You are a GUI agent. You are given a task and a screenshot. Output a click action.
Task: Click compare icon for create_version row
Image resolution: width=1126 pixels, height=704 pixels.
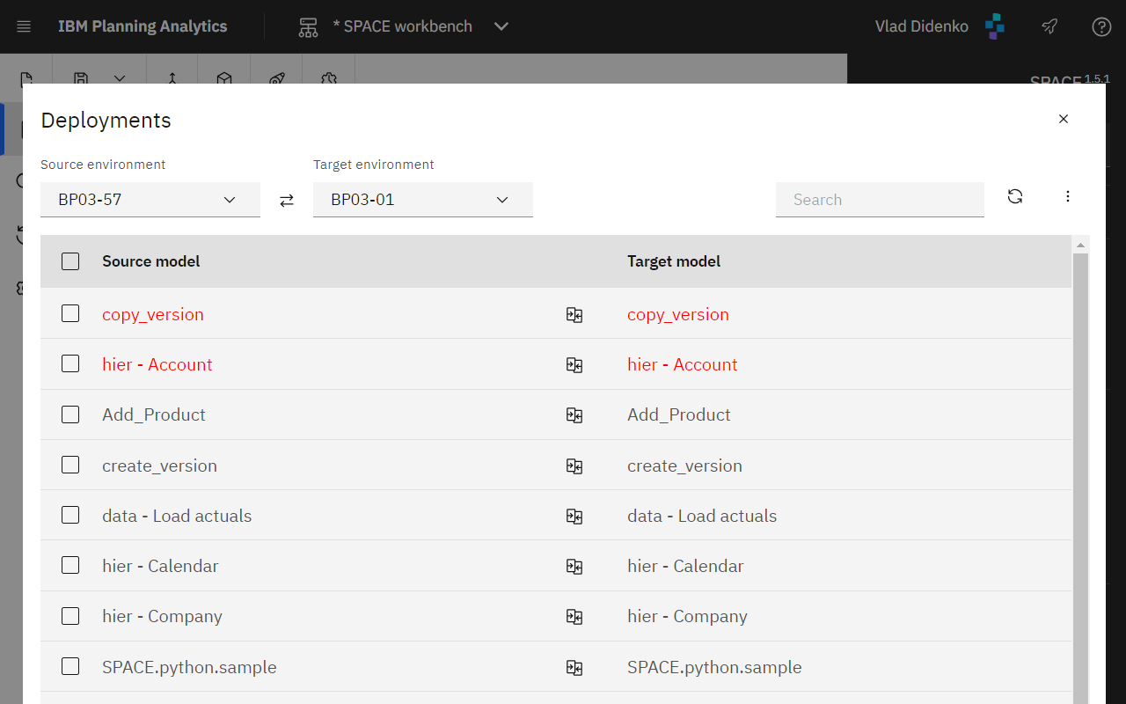pos(574,466)
